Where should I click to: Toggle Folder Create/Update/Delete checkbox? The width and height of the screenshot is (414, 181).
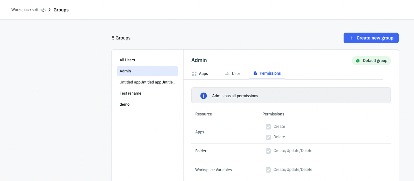coord(268,151)
